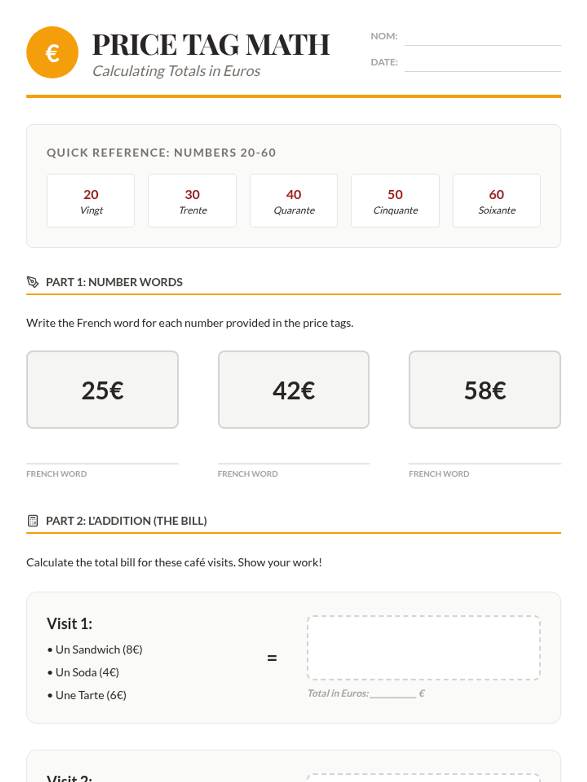This screenshot has height=782, width=587.
Task: Click the 42€ price tag
Action: point(293,390)
